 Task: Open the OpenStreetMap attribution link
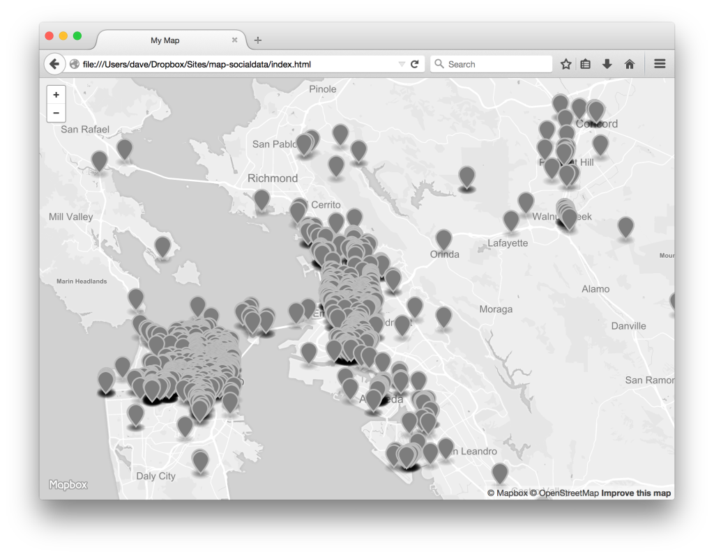(x=565, y=493)
